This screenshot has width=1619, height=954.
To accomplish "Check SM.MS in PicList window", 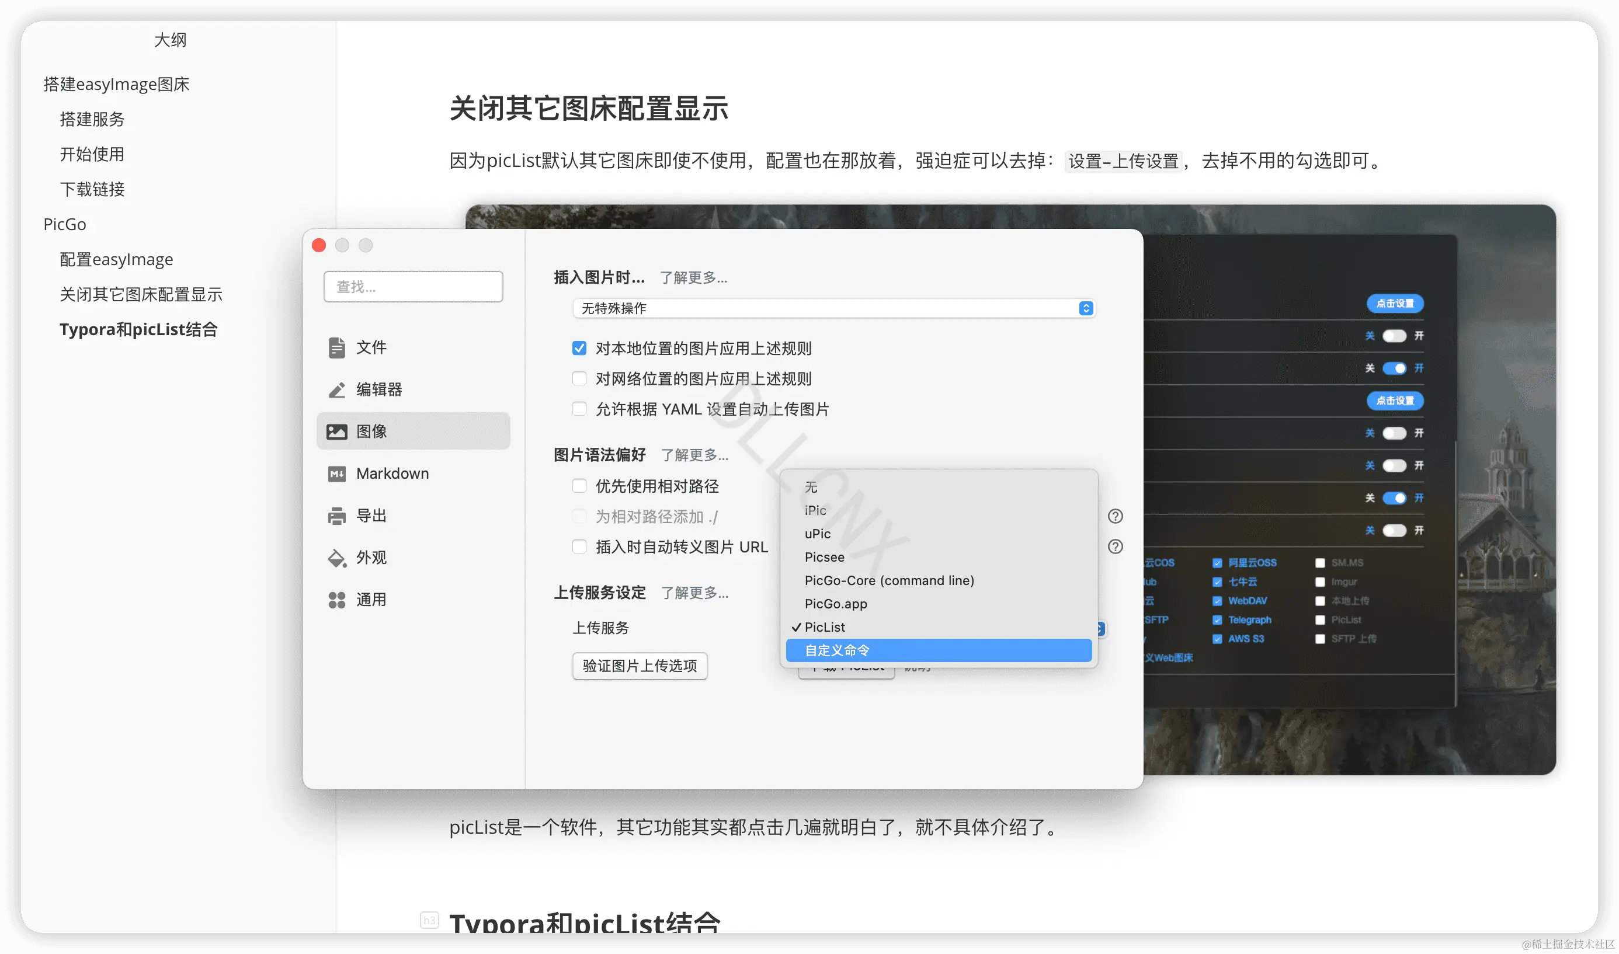I will [x=1319, y=563].
